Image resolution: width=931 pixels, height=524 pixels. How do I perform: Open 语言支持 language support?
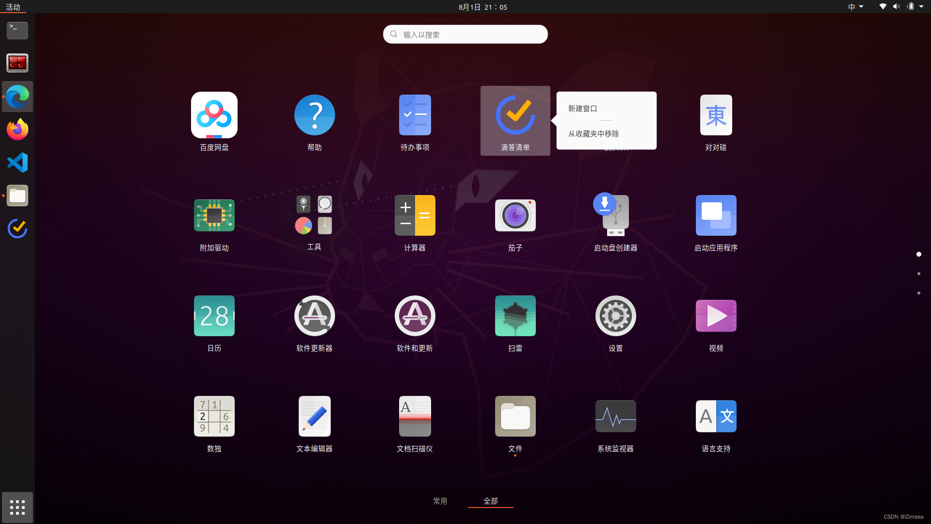click(x=715, y=416)
